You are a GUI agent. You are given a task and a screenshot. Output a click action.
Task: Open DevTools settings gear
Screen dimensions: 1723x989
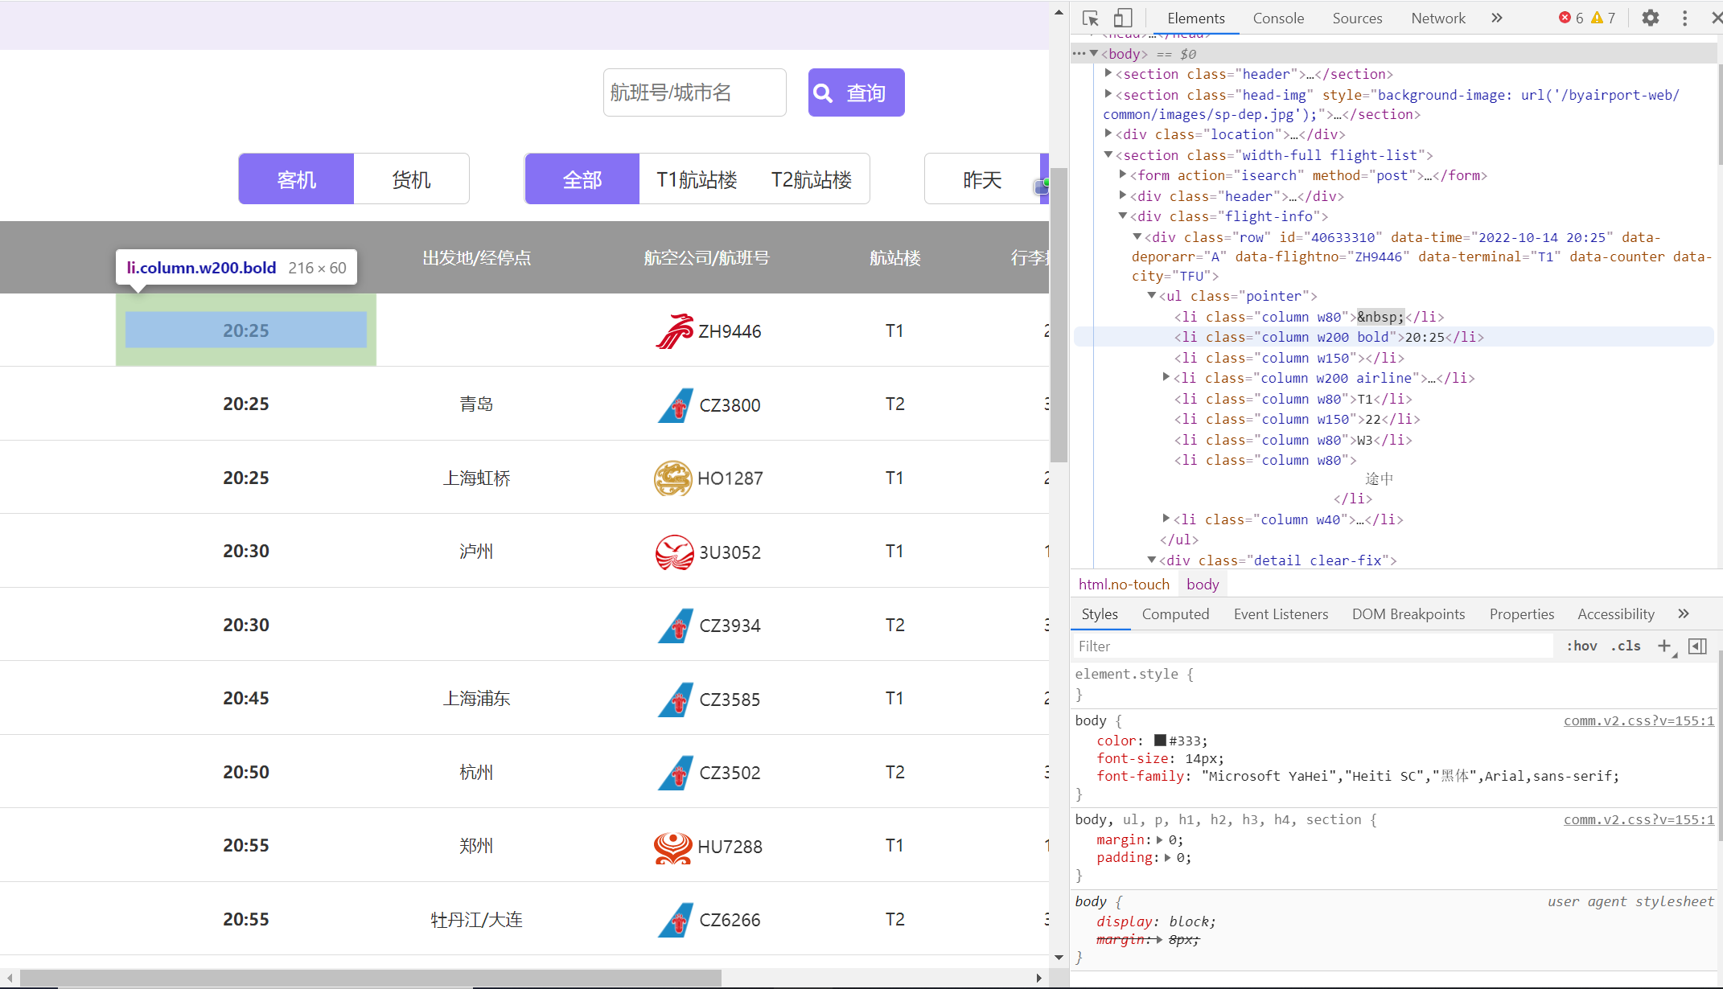click(x=1650, y=18)
